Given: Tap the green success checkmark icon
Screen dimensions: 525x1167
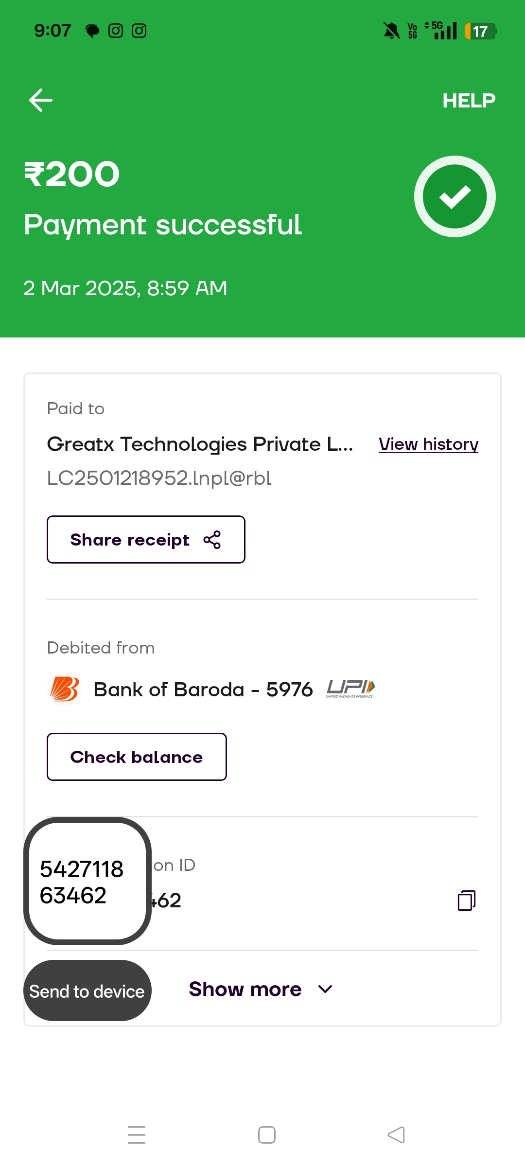Looking at the screenshot, I should tap(455, 196).
